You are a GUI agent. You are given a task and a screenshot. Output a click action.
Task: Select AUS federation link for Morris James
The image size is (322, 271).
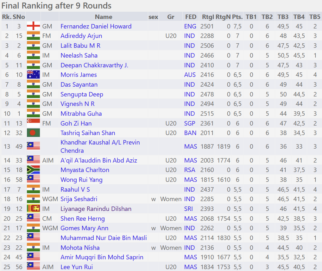pos(190,75)
